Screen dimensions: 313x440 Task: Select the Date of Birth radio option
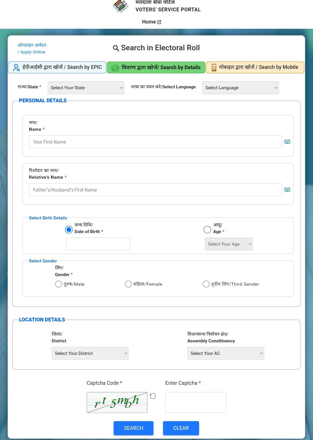(69, 230)
